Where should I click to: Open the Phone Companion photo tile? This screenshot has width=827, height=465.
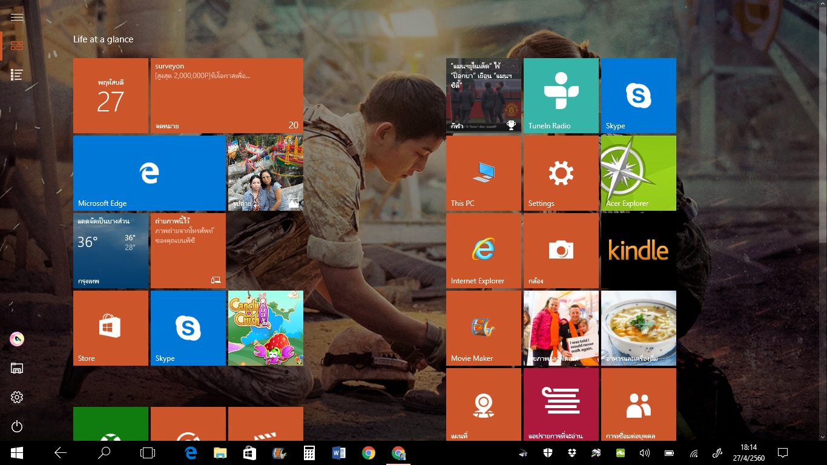(188, 251)
